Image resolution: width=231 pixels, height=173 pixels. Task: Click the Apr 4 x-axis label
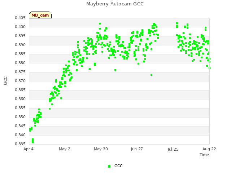(x=29, y=149)
